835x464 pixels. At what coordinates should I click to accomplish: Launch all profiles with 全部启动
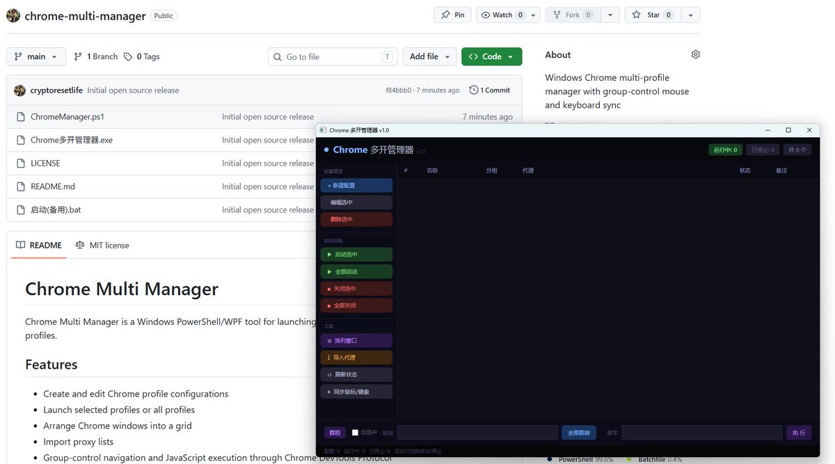tap(356, 271)
